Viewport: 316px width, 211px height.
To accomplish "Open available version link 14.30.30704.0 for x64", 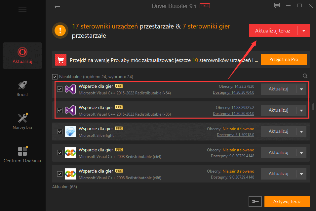I will [x=234, y=92].
